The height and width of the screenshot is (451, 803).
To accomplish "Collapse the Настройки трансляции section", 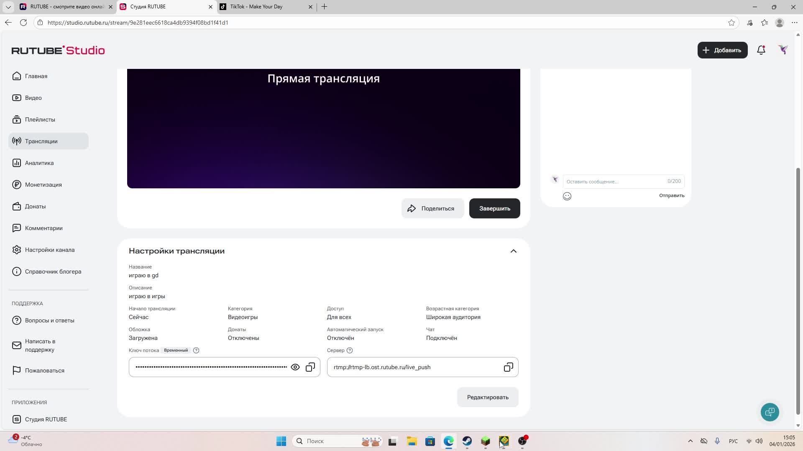I will [513, 251].
